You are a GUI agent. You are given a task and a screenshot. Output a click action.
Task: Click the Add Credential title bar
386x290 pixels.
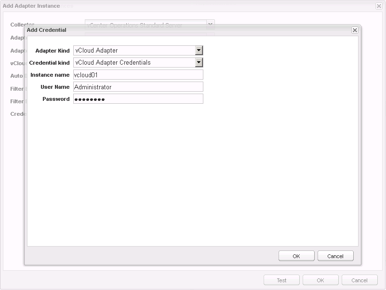(x=193, y=30)
